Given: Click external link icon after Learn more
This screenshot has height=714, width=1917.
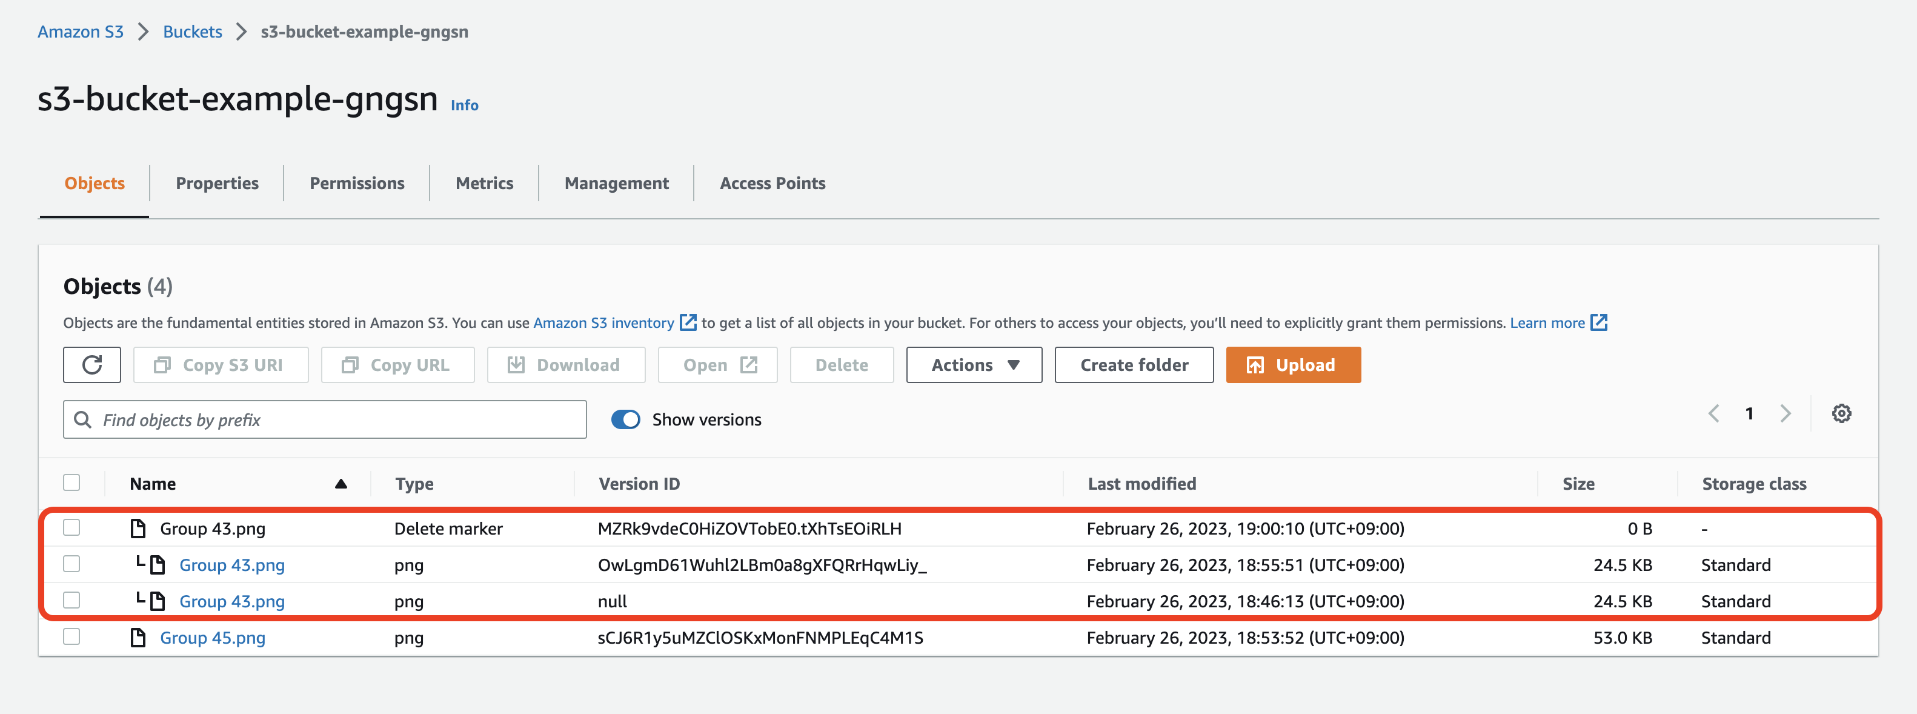Looking at the screenshot, I should click(1598, 322).
